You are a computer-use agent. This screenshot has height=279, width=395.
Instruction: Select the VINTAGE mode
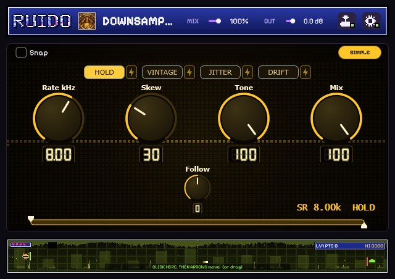[x=162, y=72]
